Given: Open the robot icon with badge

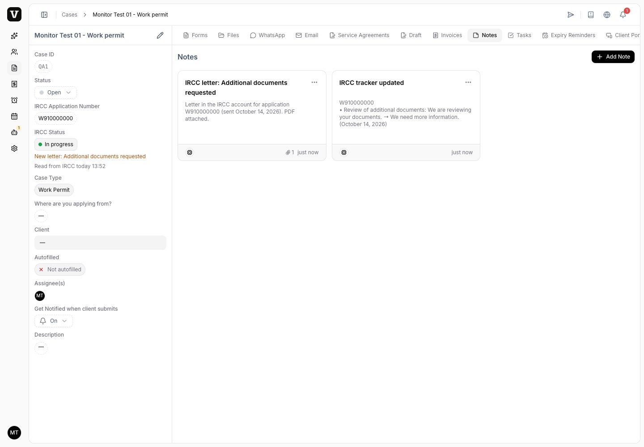Looking at the screenshot, I should [14, 132].
